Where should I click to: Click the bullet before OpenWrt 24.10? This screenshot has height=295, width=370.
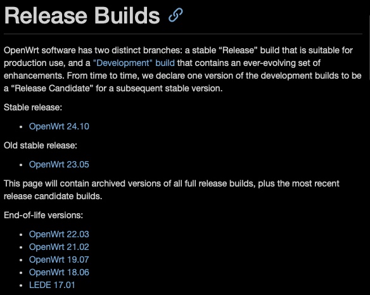[21, 127]
